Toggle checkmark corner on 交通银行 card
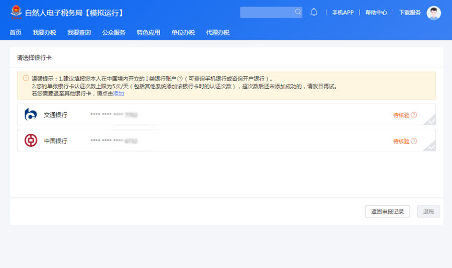The width and height of the screenshot is (452, 268). (431, 120)
